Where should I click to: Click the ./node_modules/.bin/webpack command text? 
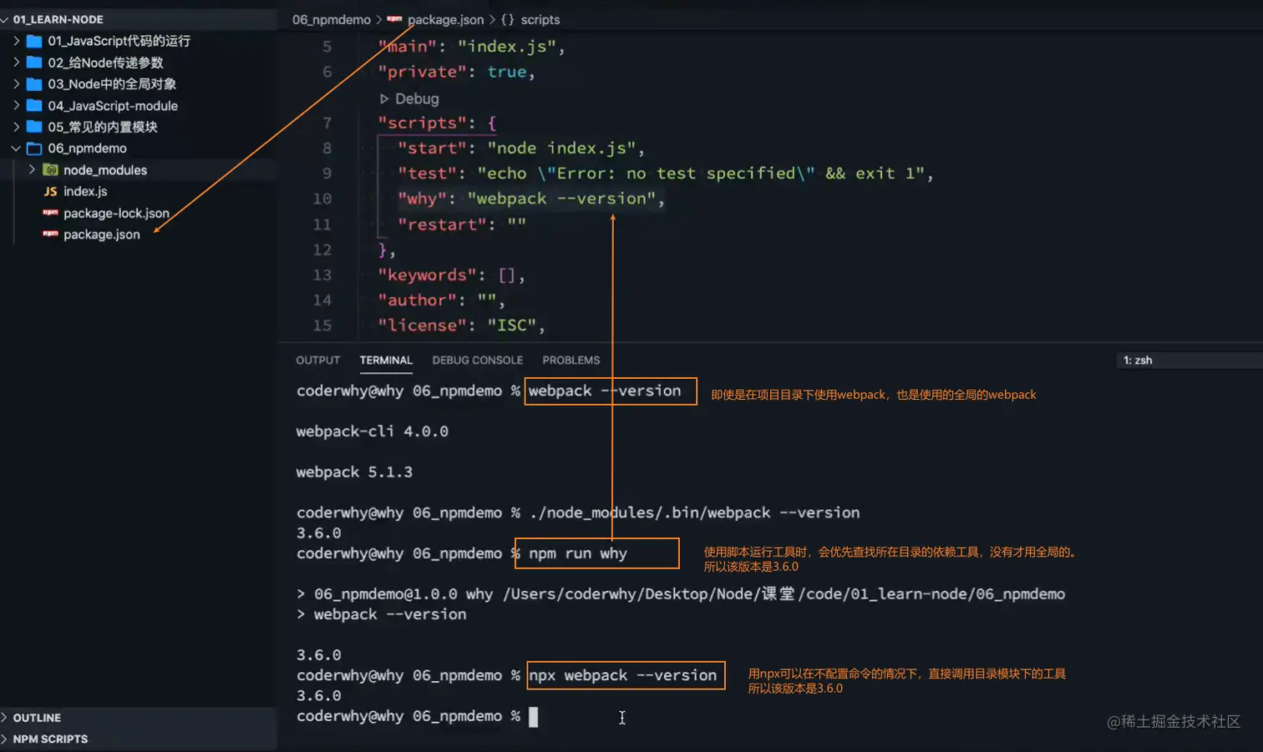click(694, 512)
